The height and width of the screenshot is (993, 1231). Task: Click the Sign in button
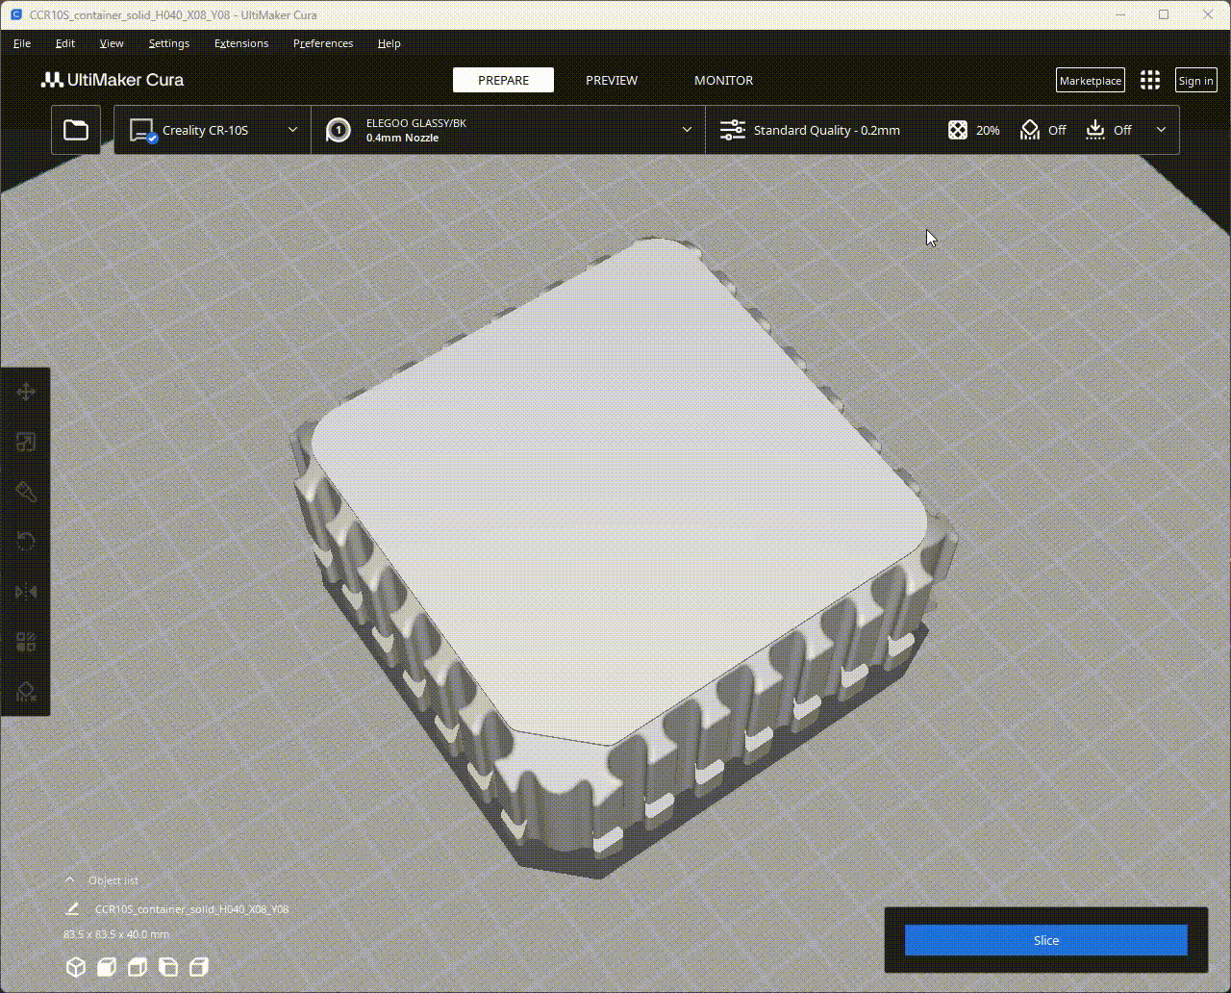point(1195,81)
